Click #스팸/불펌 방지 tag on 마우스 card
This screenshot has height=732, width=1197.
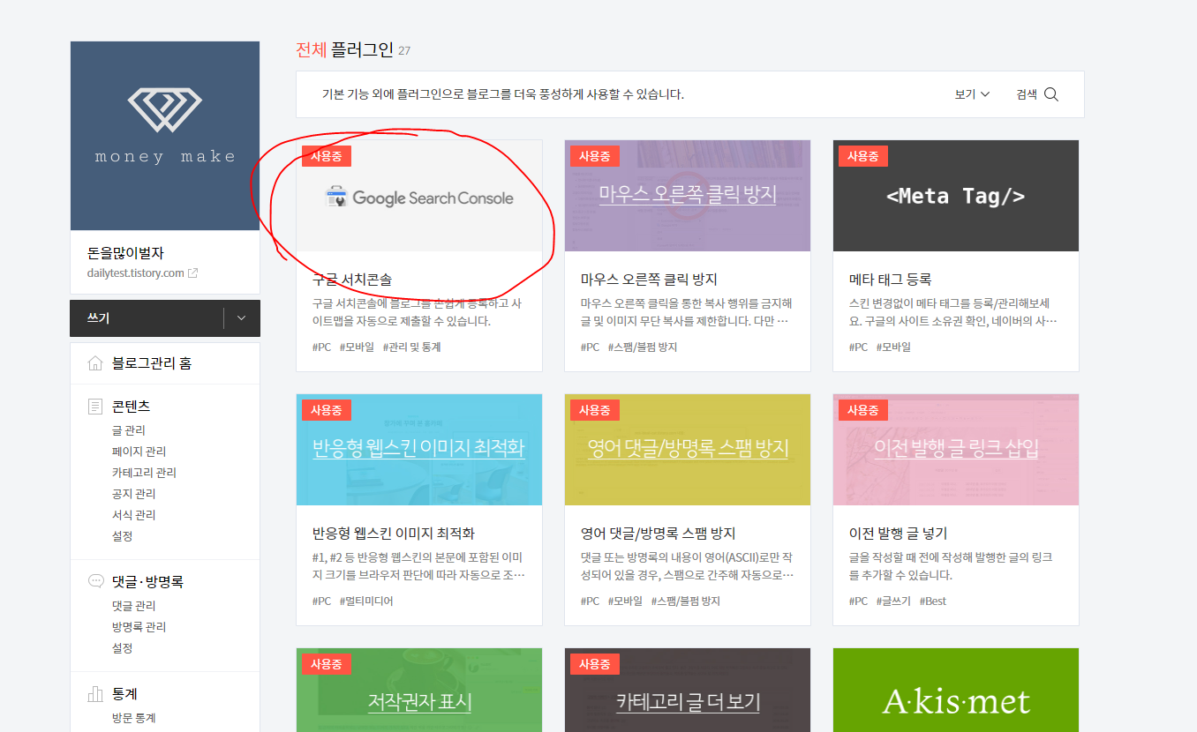(643, 347)
